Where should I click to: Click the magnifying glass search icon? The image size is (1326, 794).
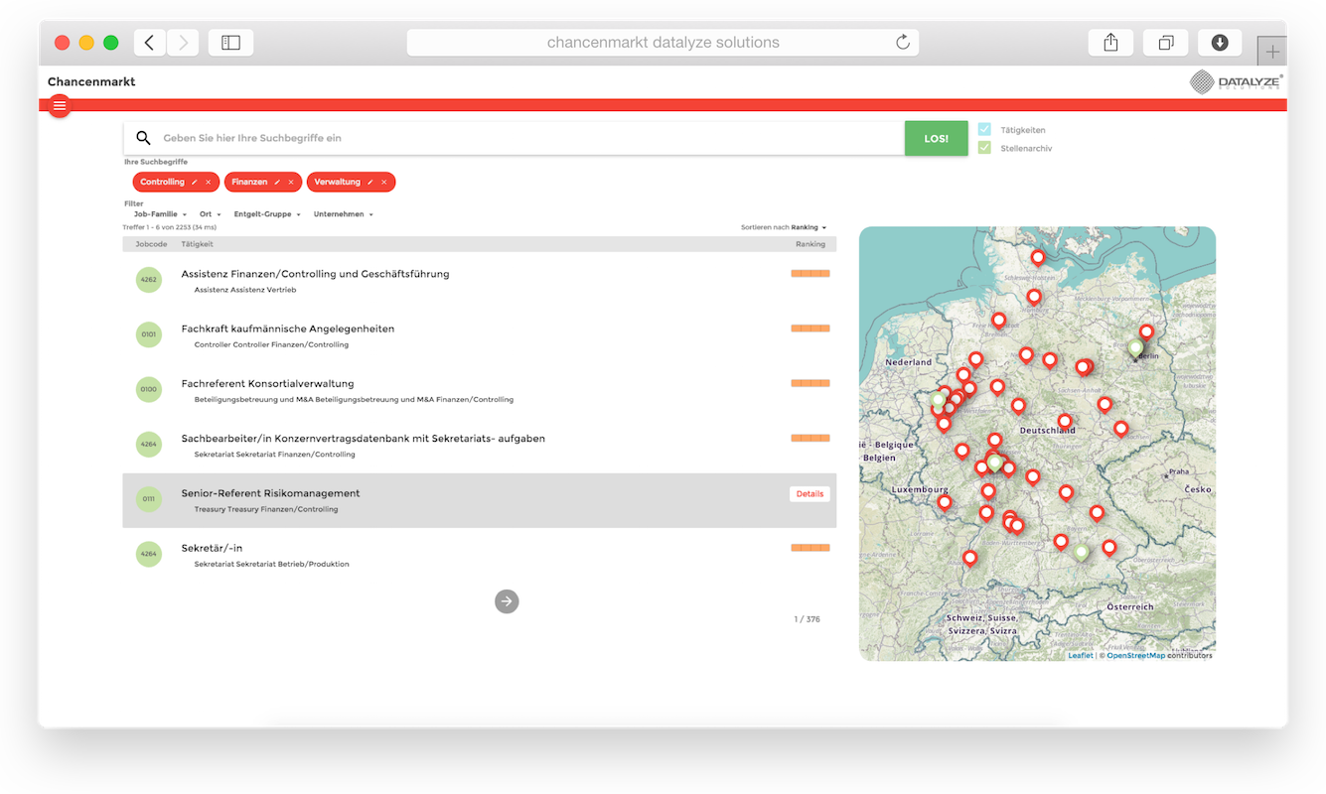(x=143, y=138)
